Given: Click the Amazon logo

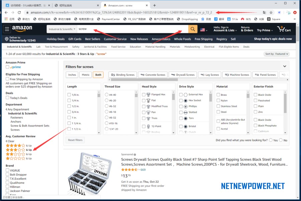Looking at the screenshot, I should point(22,29).
